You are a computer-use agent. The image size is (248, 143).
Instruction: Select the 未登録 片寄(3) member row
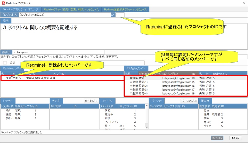[x=185, y=90]
